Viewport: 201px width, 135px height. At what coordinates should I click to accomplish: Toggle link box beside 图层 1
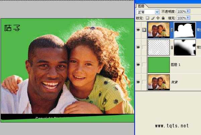(x=144, y=65)
